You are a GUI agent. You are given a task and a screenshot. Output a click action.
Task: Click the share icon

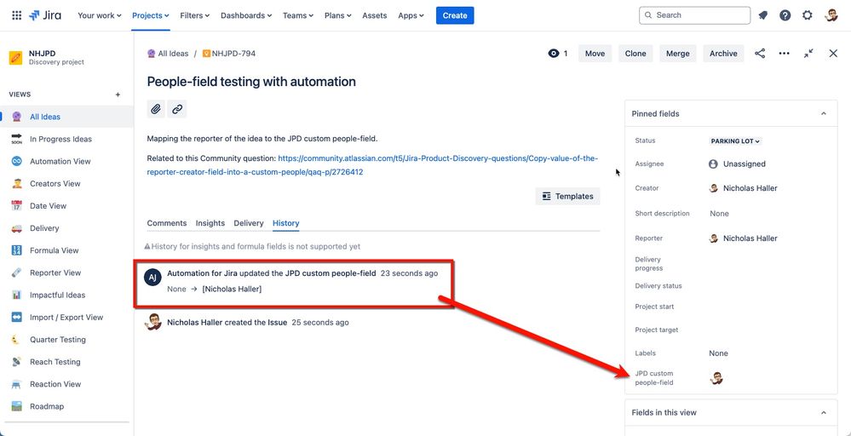pos(760,53)
